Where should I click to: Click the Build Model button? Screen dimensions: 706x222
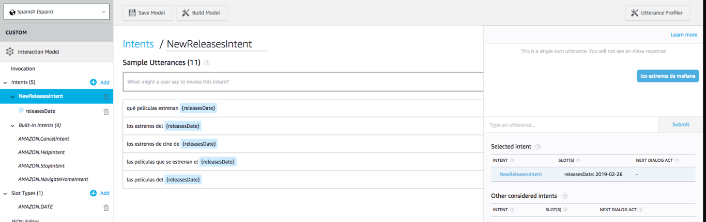click(x=202, y=13)
